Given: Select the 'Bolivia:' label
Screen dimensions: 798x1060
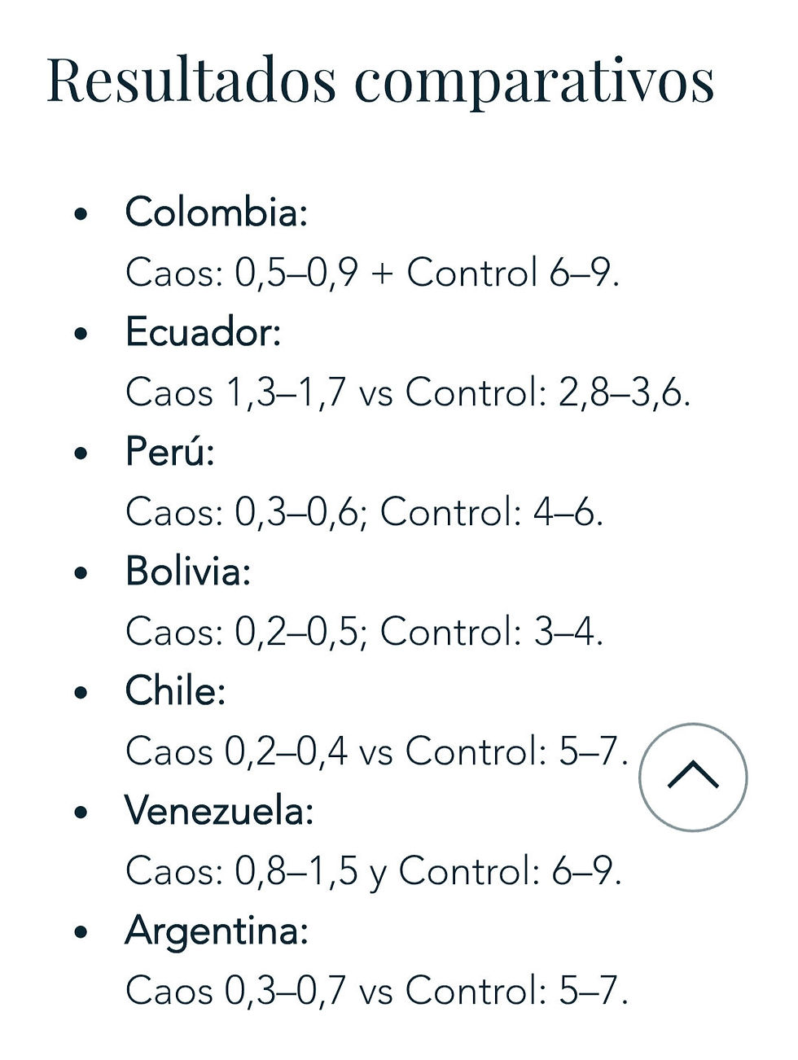Looking at the screenshot, I should pos(188,572).
